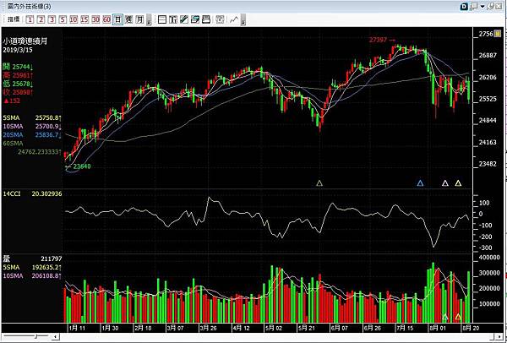Click the blue triangle marker below price chart
This screenshot has width=507, height=343.
point(420,183)
